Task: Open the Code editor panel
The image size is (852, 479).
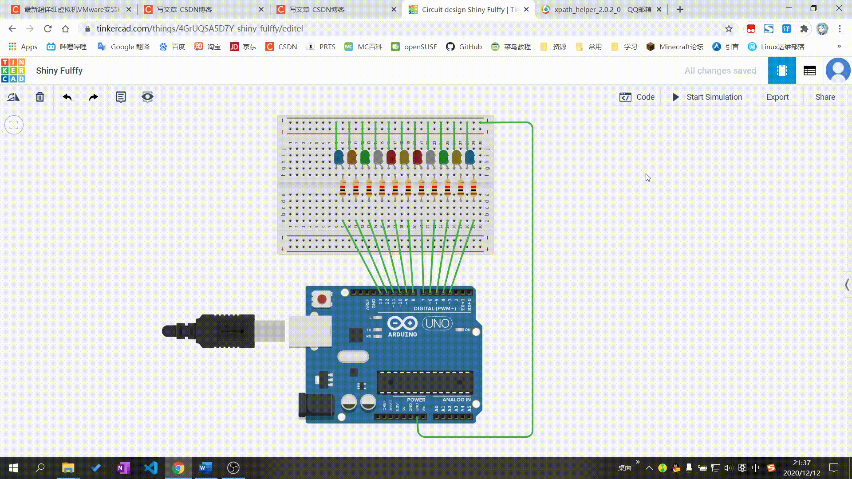Action: point(637,97)
